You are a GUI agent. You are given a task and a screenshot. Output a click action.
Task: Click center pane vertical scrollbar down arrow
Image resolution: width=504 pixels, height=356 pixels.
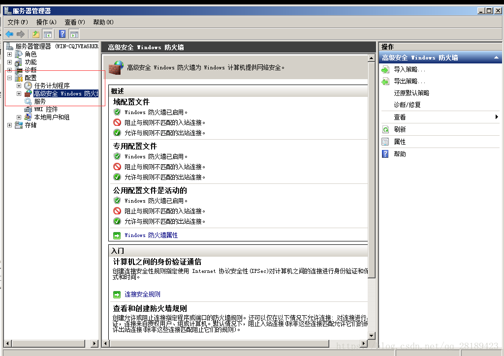(371, 336)
